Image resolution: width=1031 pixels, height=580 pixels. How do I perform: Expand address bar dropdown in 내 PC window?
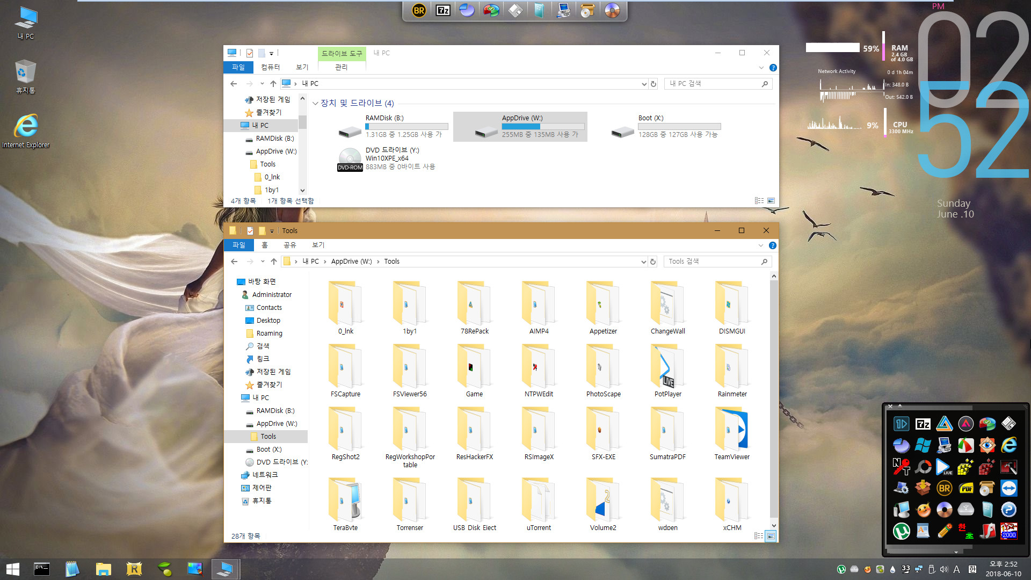coord(644,84)
